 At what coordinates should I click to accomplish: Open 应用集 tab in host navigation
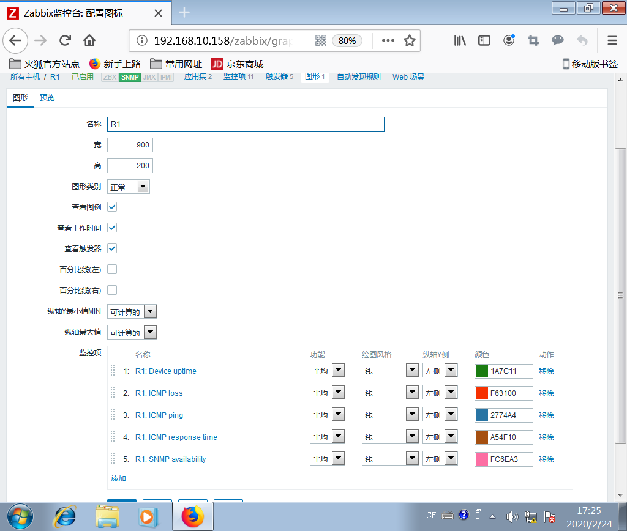tap(198, 76)
